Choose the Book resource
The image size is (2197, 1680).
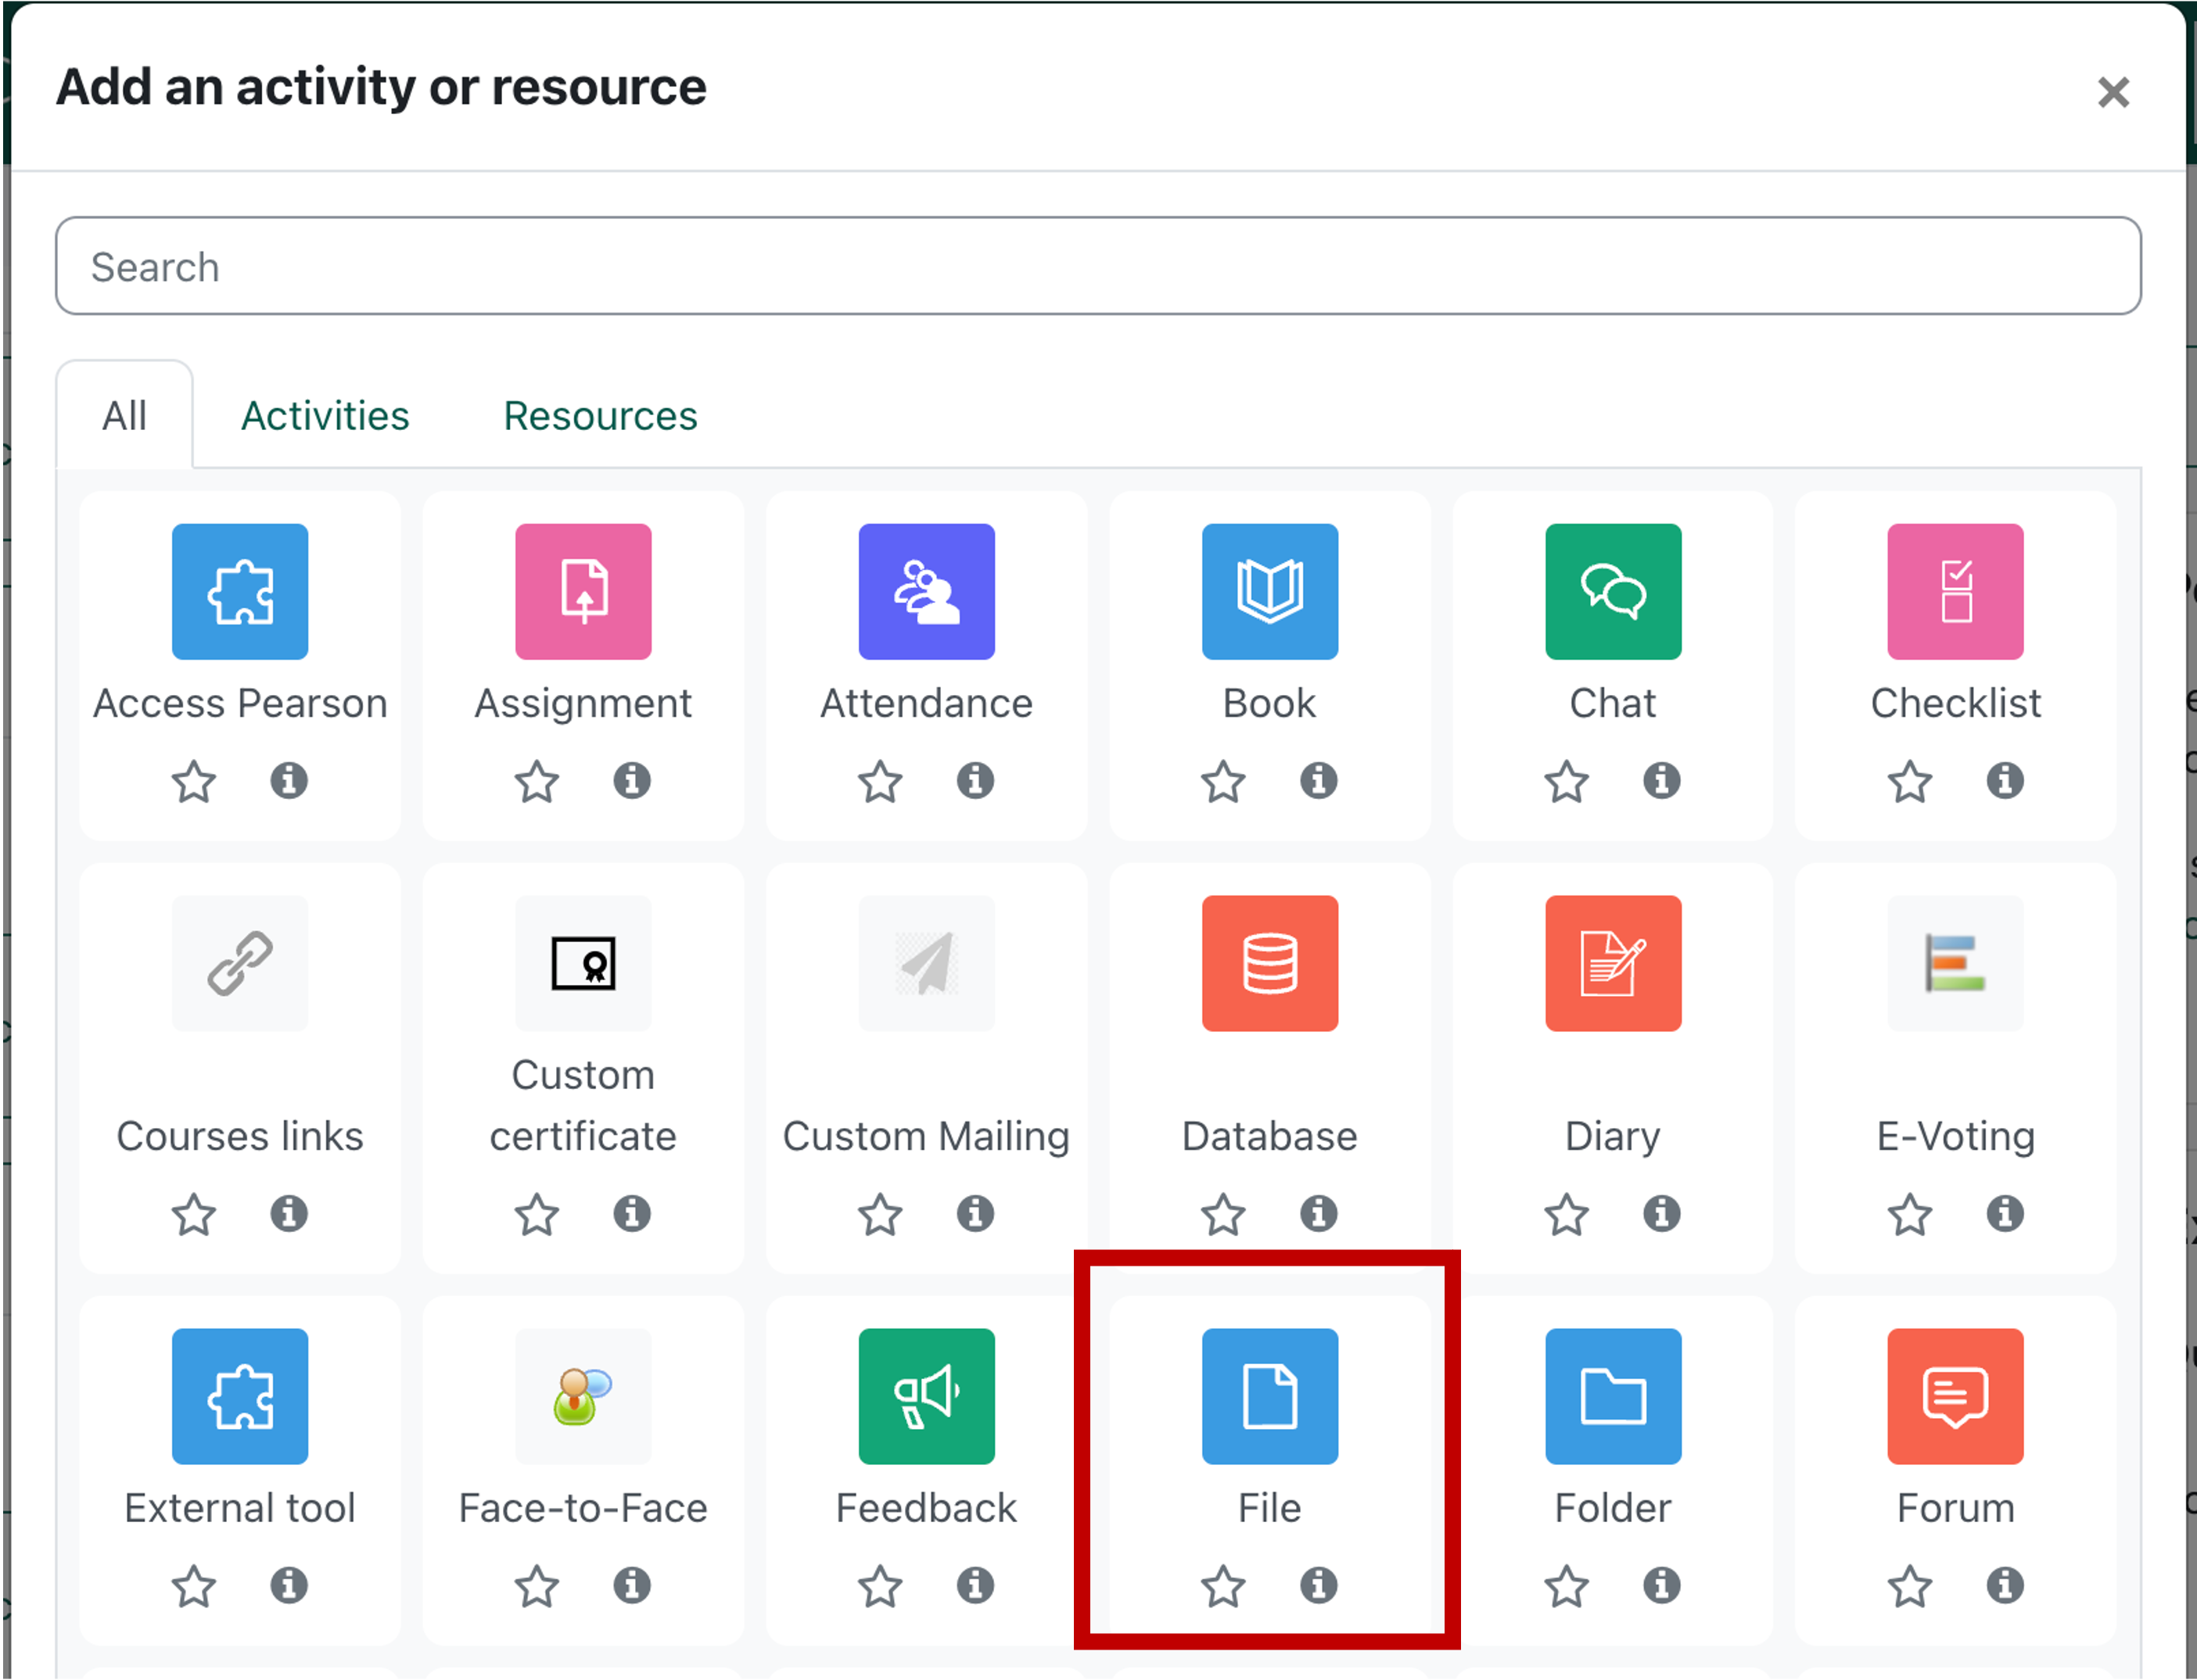tap(1269, 591)
